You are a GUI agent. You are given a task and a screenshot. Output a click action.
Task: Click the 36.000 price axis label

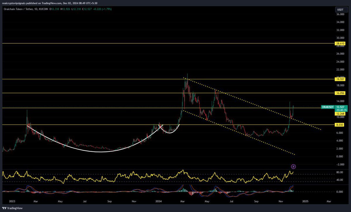[340, 14]
